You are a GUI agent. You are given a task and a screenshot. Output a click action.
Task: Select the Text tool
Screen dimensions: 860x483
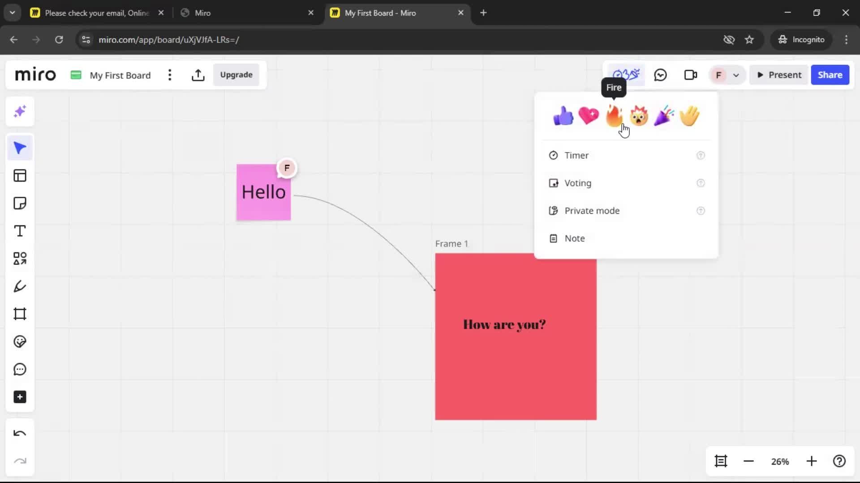(x=20, y=231)
